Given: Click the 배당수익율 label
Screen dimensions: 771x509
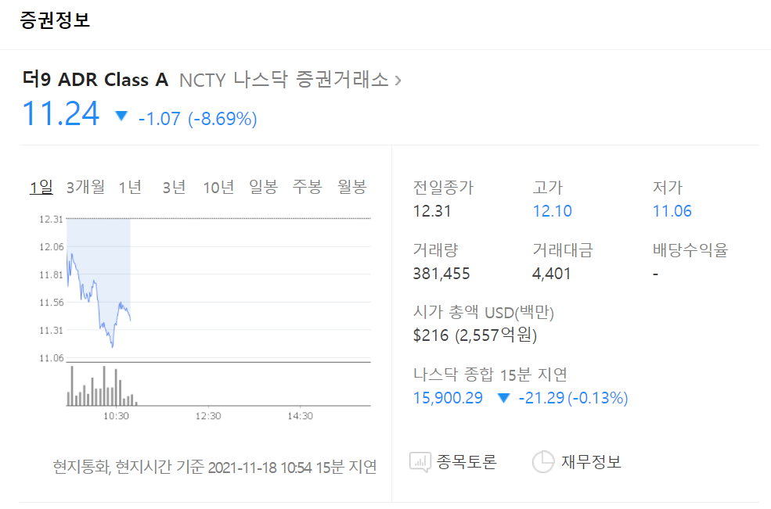Looking at the screenshot, I should pyautogui.click(x=690, y=249).
